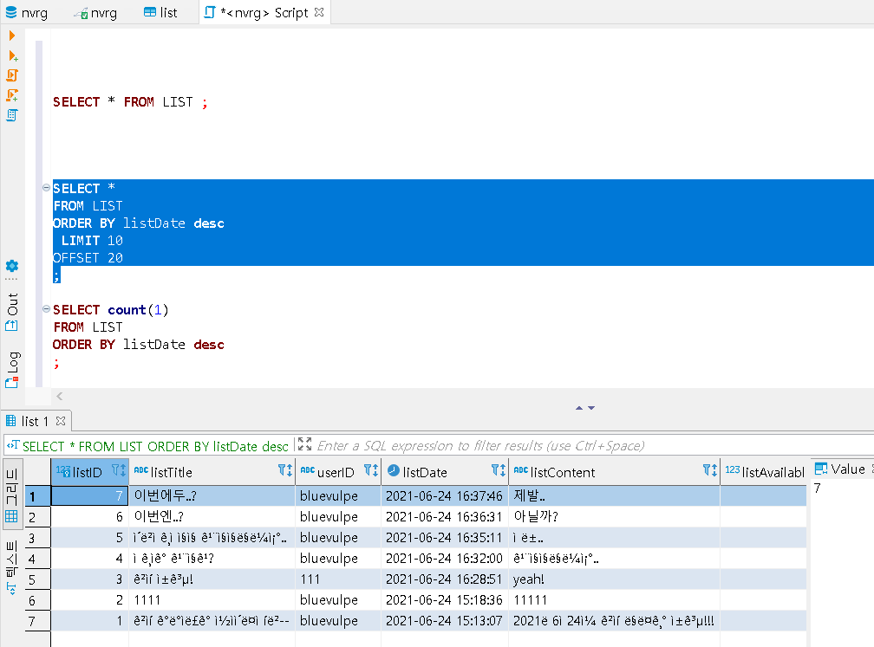Click the userID cell '111'
Viewport: 874px width, 647px height.
pos(338,579)
